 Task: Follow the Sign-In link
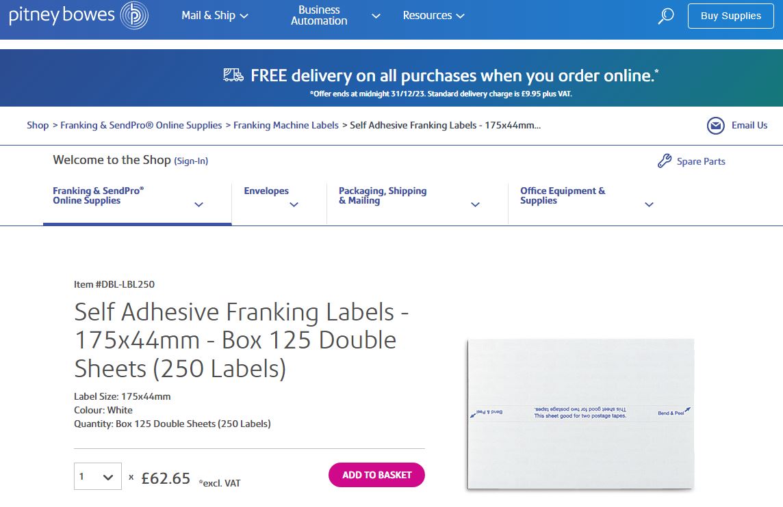tap(191, 161)
